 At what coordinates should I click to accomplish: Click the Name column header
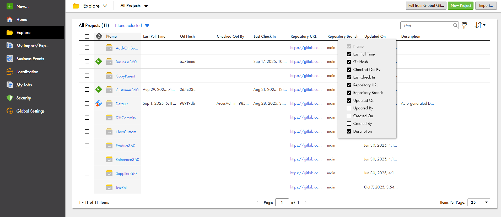[x=111, y=36]
